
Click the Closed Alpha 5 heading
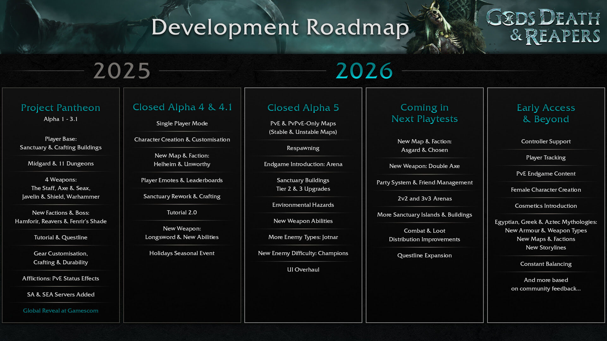point(303,108)
